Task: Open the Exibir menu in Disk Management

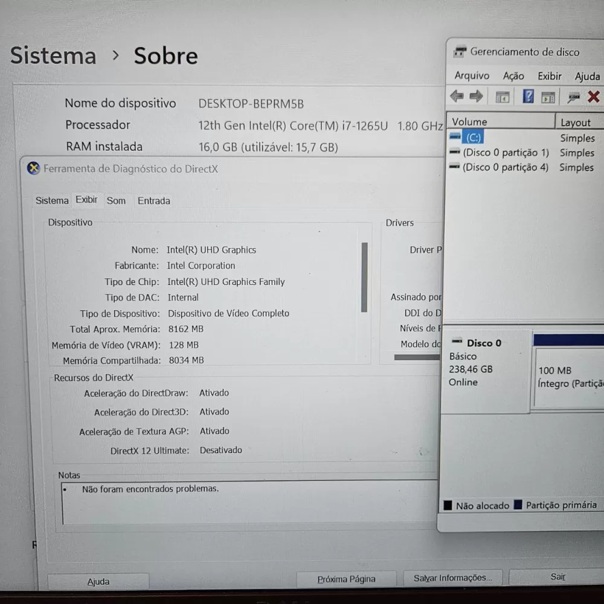Action: pos(550,76)
